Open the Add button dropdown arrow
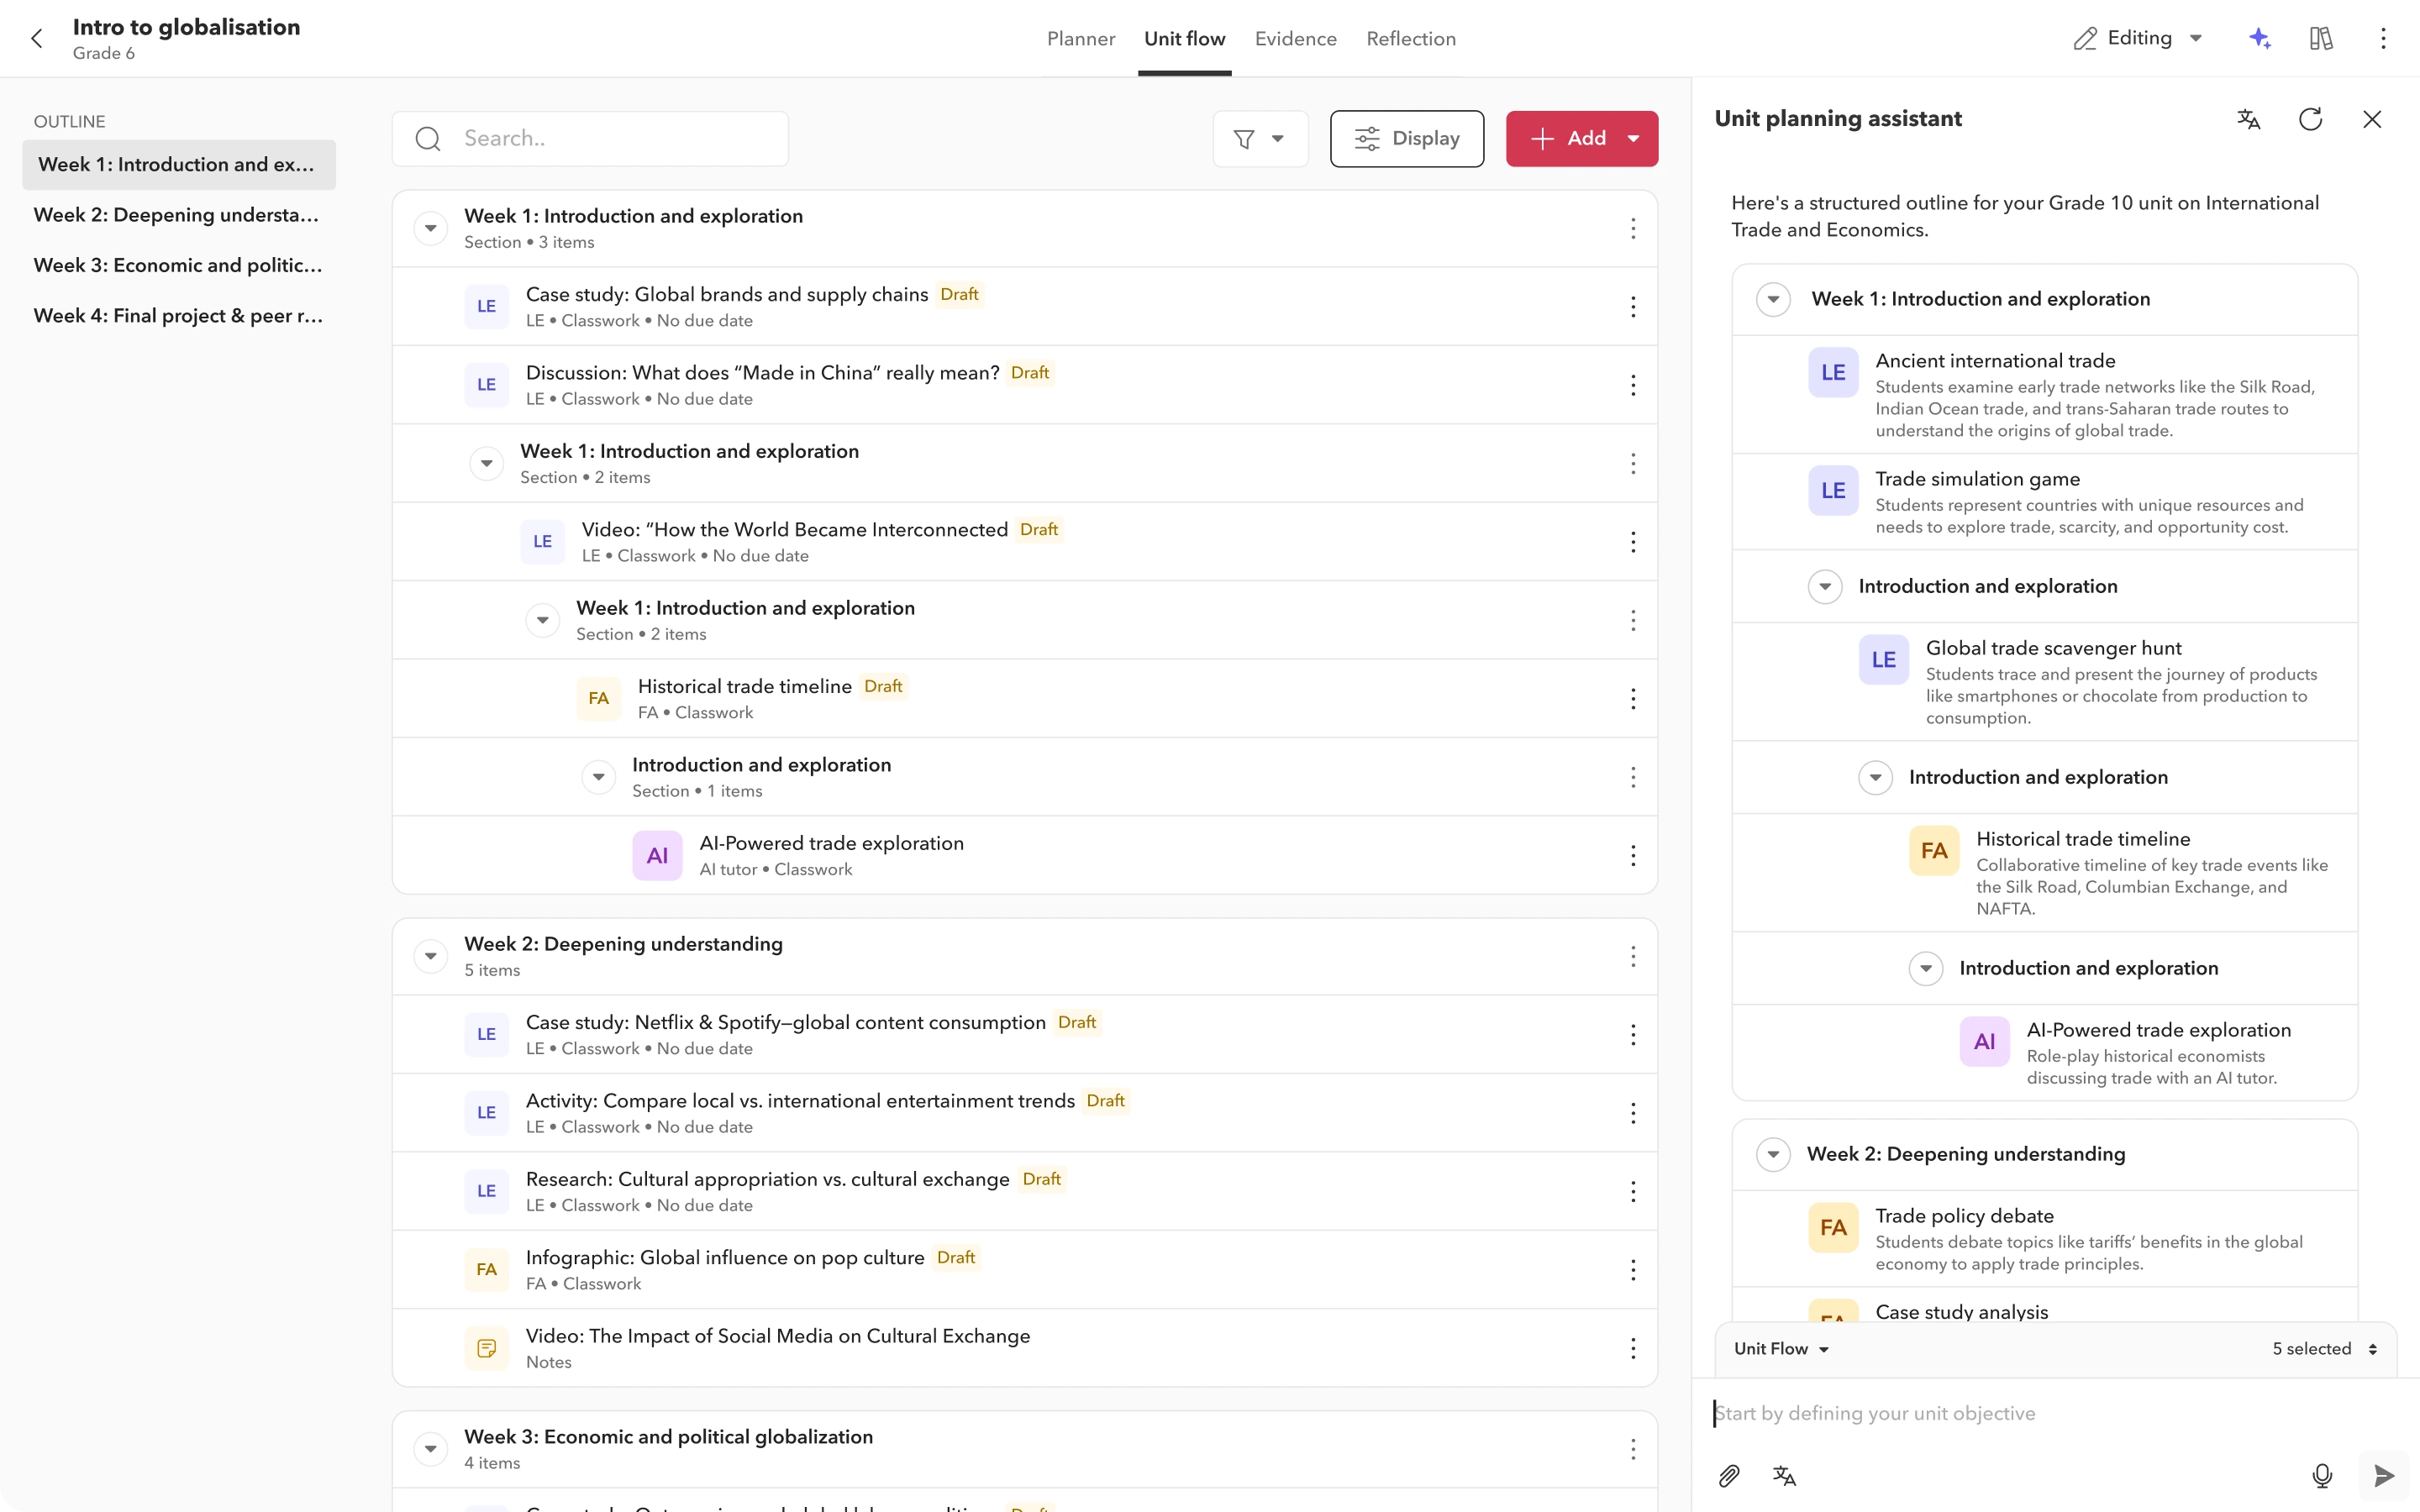The height and width of the screenshot is (1512, 2420). click(x=1634, y=138)
